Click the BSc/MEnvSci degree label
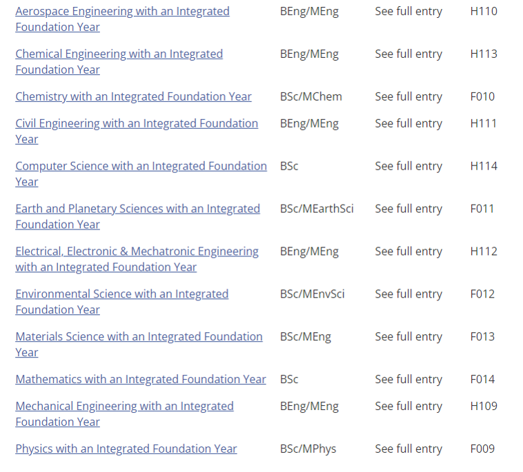Screen dimensions: 523x472 point(312,294)
